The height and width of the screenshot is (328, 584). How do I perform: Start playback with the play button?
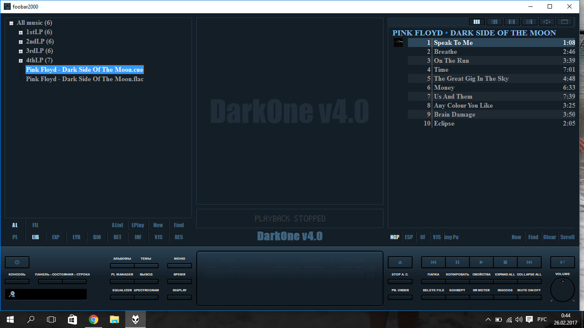point(481,262)
